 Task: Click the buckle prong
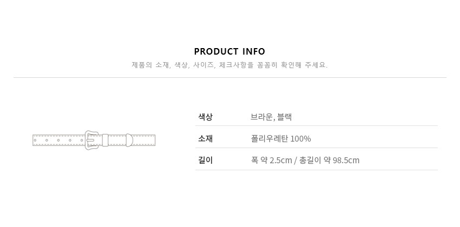point(91,141)
